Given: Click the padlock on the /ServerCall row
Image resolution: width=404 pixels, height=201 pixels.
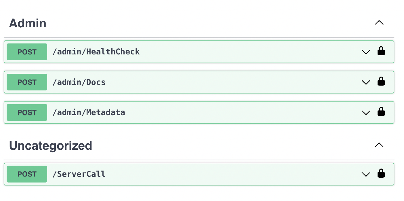Looking at the screenshot, I should pyautogui.click(x=381, y=174).
